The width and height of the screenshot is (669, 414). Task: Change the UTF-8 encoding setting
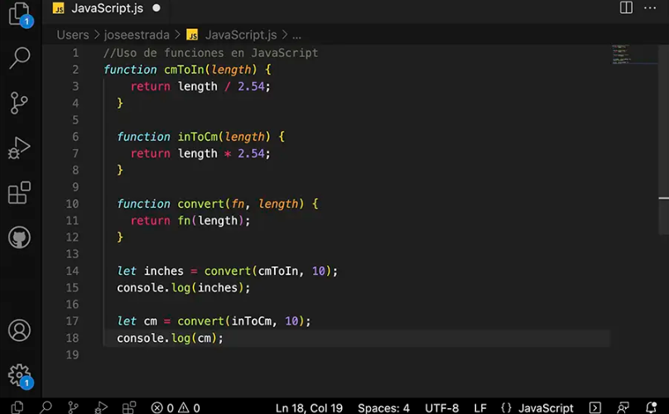pos(441,408)
